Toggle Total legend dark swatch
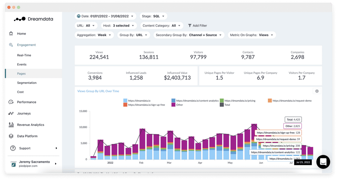 (x=222, y=105)
